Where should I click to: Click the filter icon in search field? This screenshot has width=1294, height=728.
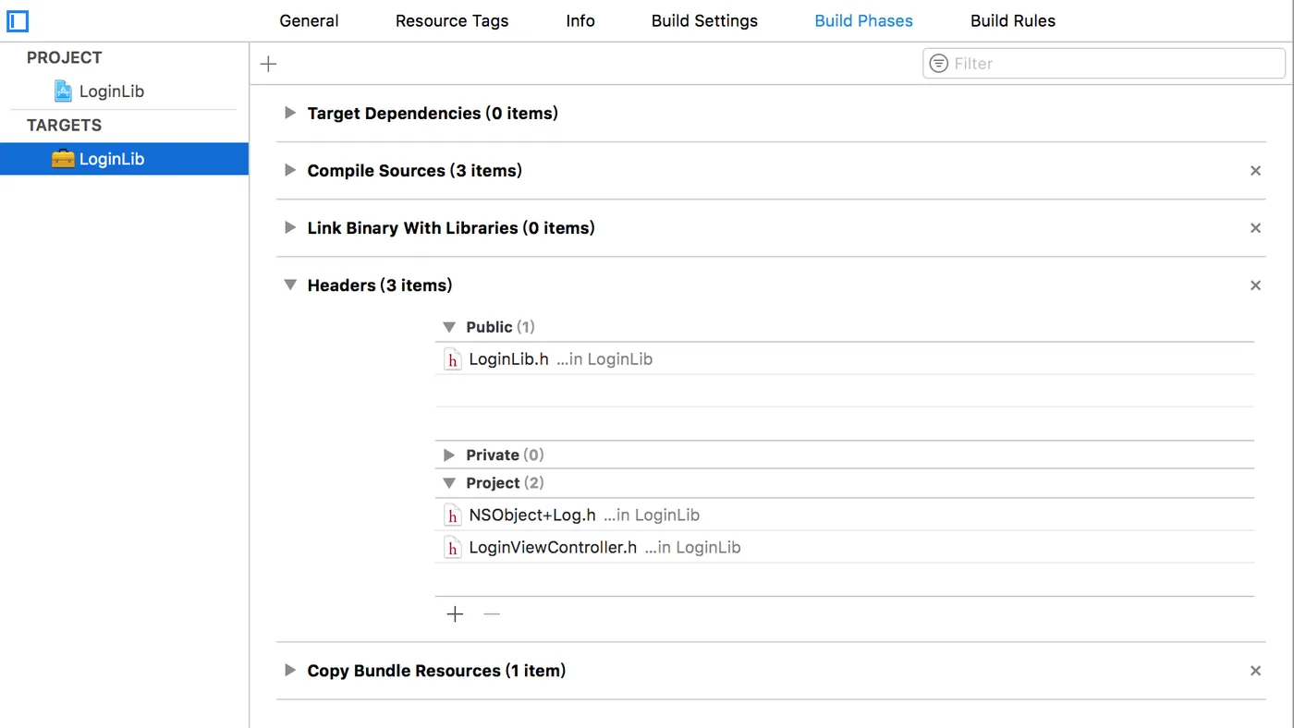[939, 64]
